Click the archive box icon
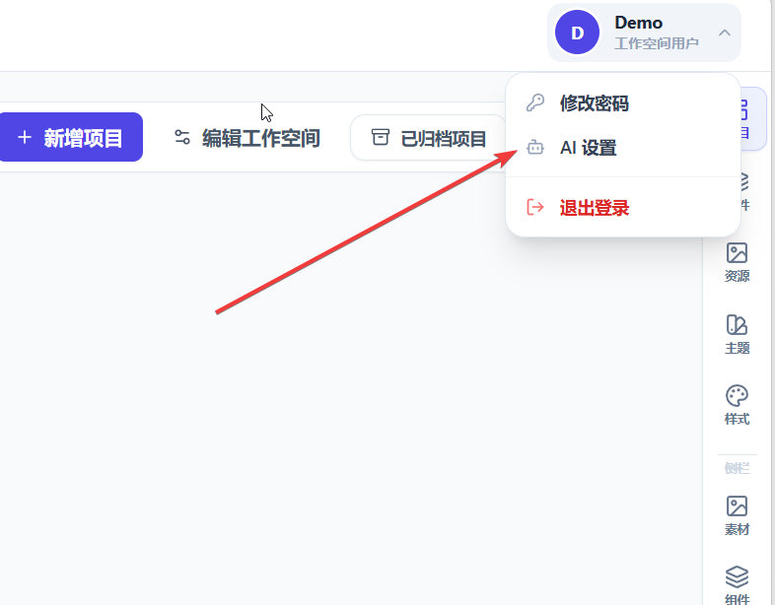The image size is (775, 605). click(380, 137)
